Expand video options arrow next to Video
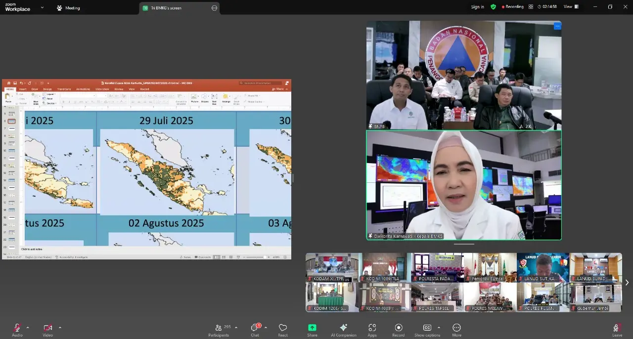 tap(60, 327)
